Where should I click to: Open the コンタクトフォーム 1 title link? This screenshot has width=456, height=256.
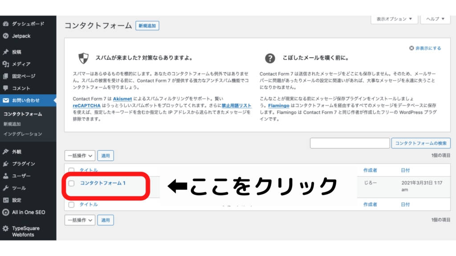click(103, 183)
